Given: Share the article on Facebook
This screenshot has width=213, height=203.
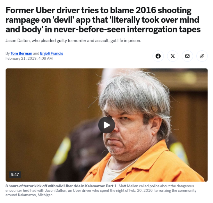Looking at the screenshot, I should coord(158,56).
